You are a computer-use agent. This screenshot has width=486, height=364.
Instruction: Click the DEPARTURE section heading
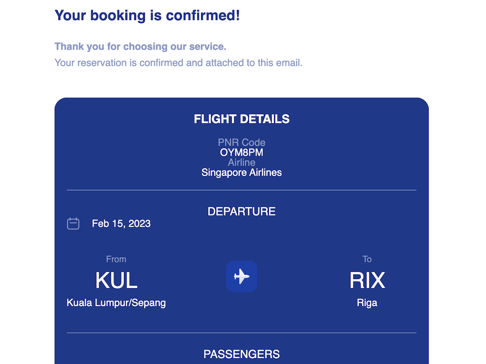pos(242,212)
